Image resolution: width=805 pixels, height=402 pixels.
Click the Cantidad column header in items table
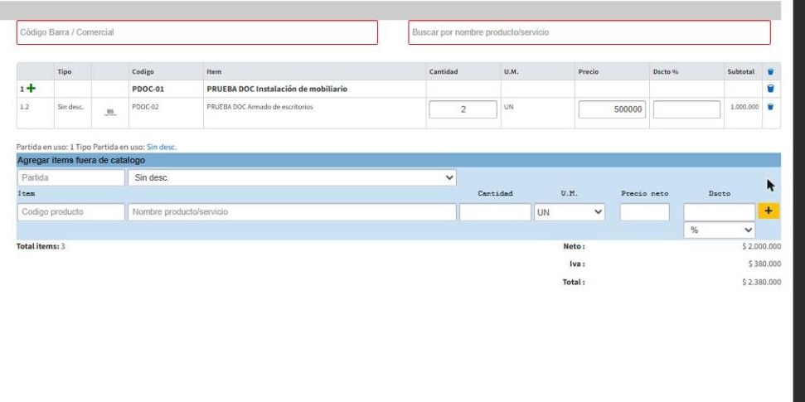click(x=443, y=72)
